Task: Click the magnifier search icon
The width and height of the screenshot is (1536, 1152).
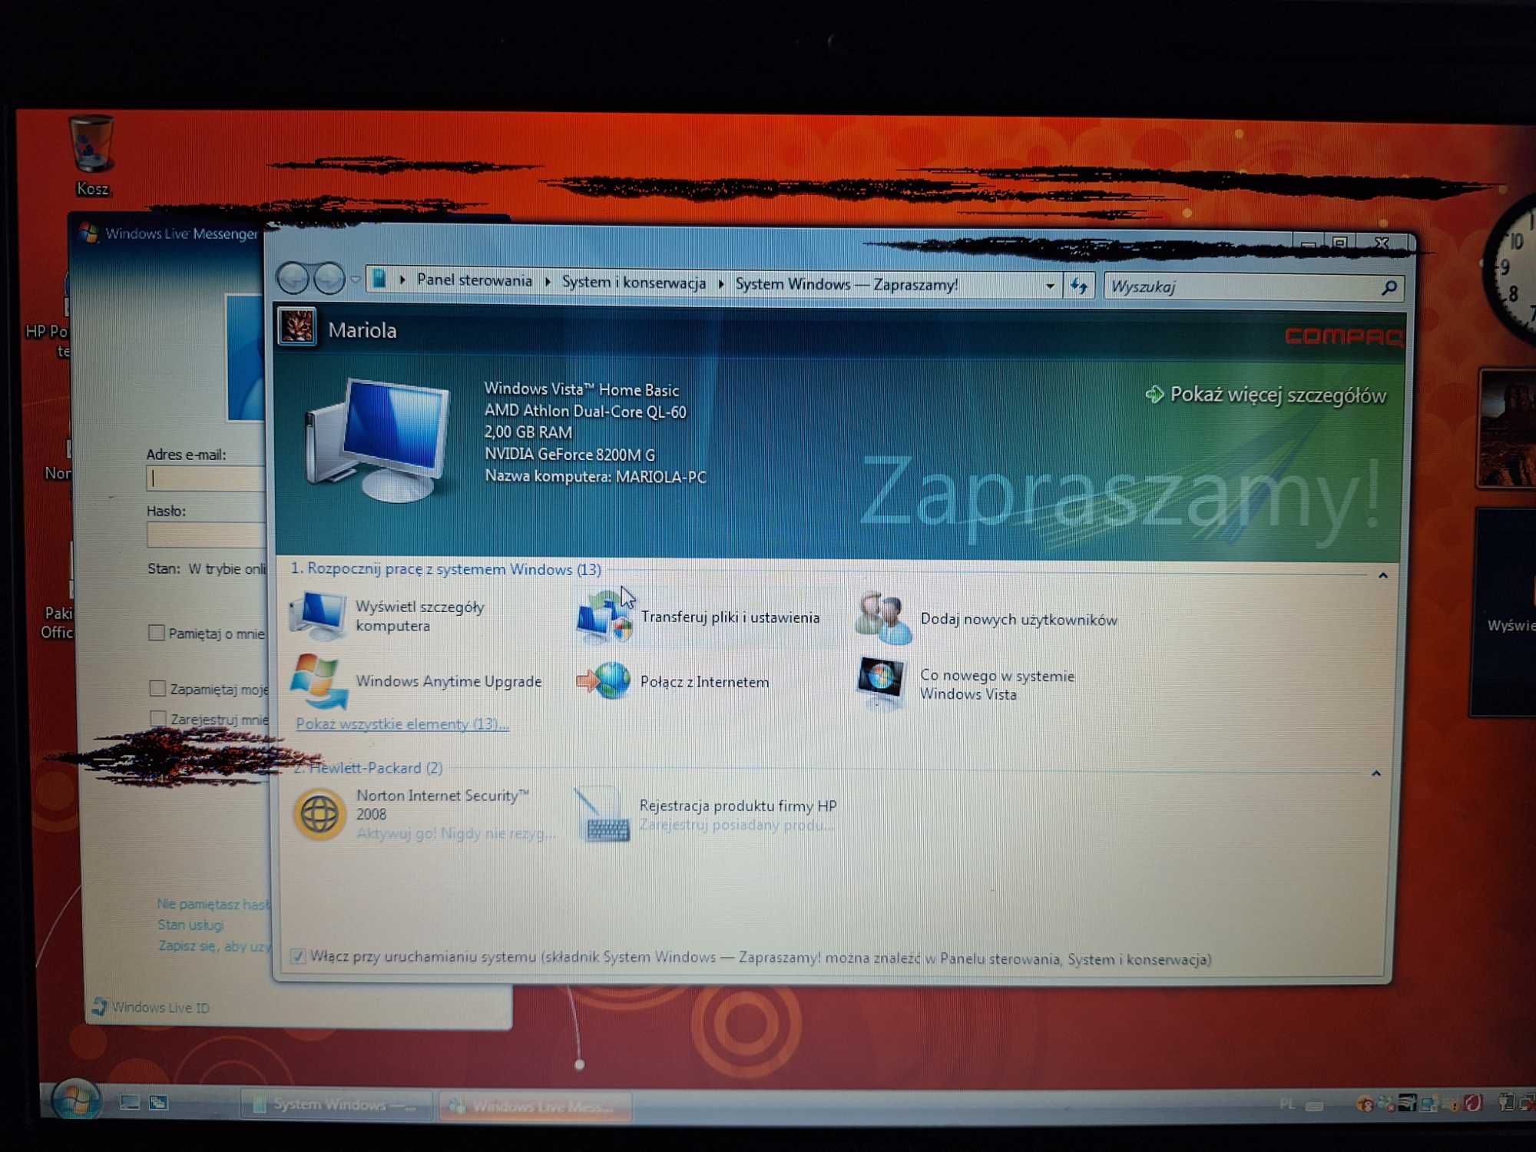Action: (x=1389, y=288)
